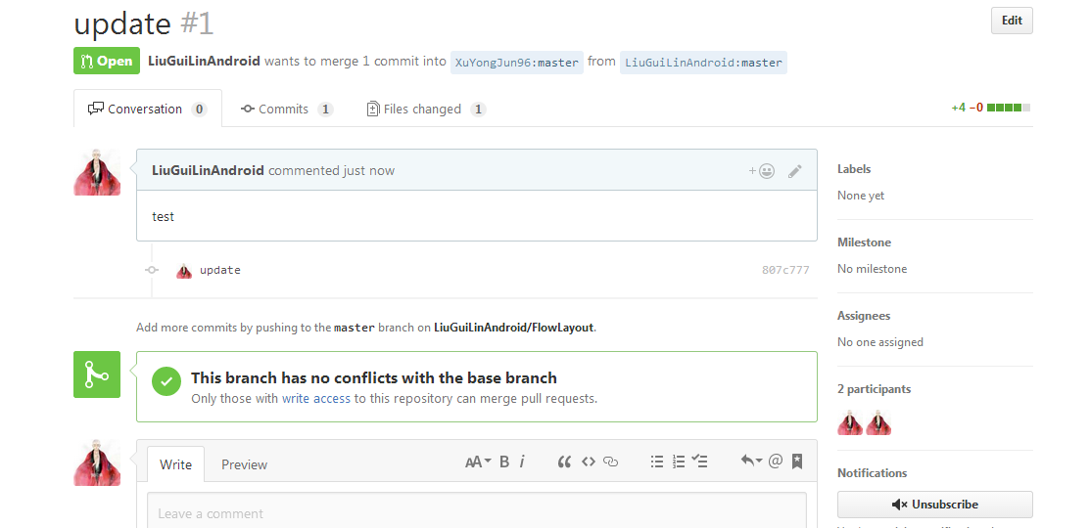
Task: Click the XuYongJun96:master base branch label
Action: coord(516,63)
